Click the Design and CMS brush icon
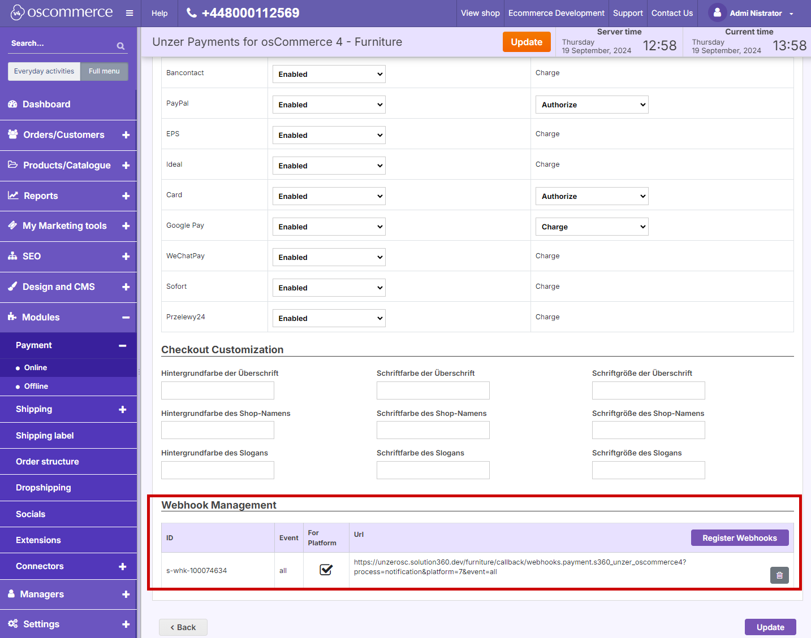Viewport: 811px width, 638px height. pos(12,287)
